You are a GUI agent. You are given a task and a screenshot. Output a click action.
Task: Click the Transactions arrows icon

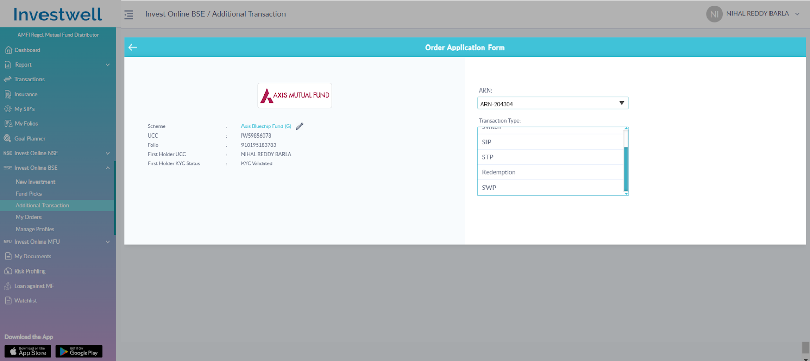click(x=8, y=79)
